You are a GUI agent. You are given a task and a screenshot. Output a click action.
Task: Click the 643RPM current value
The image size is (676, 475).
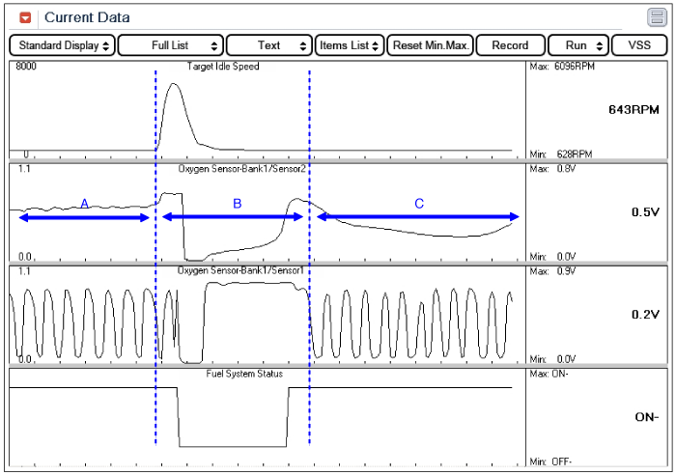(634, 110)
